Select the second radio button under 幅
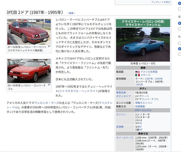Image resolution: width=181 pixels, height=152 pixels. 179,29
